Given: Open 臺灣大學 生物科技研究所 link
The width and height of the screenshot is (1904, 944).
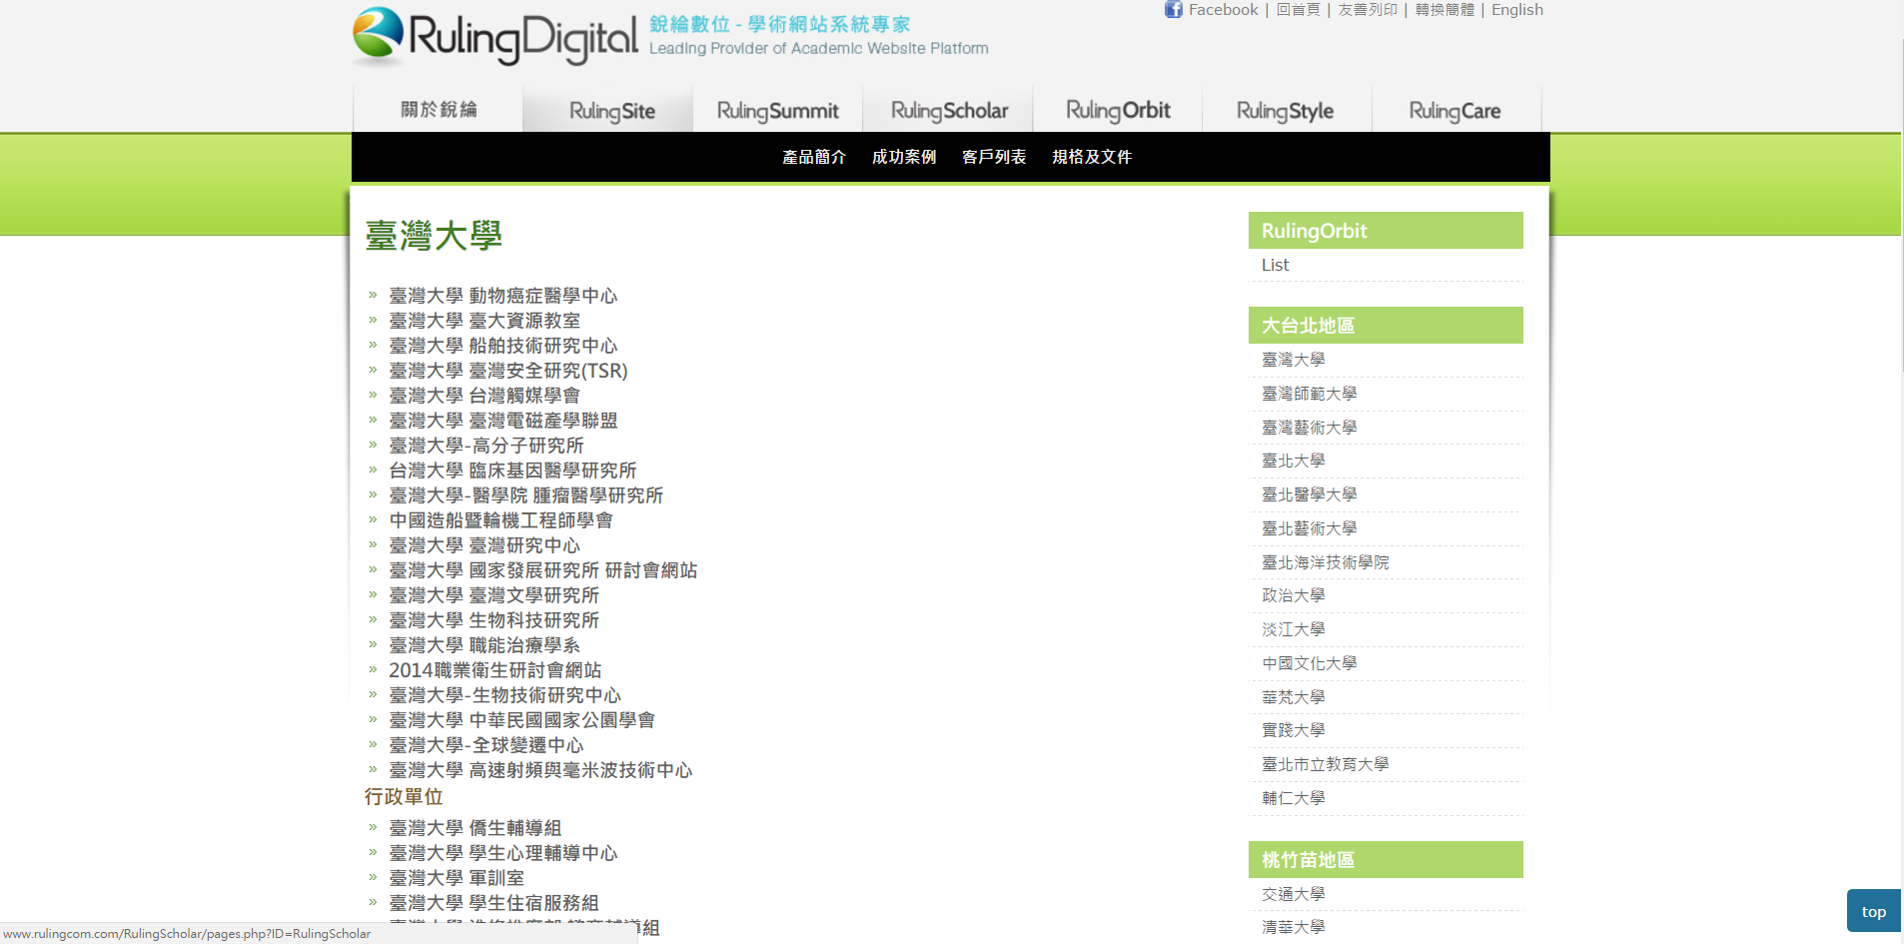Looking at the screenshot, I should [494, 620].
